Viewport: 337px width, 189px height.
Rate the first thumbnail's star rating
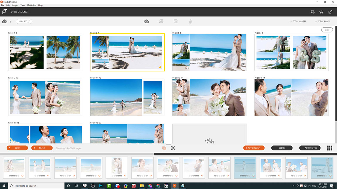(14, 176)
